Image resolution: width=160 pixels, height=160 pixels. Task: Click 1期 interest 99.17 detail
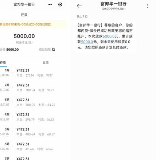click(45, 75)
